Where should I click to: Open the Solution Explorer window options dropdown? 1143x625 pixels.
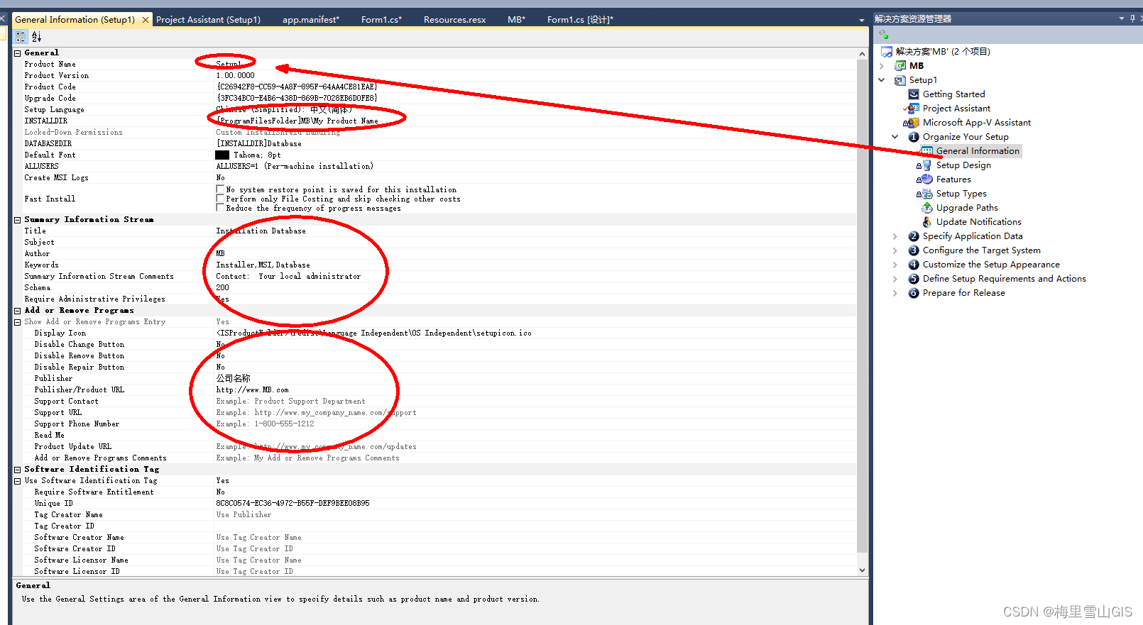pos(1122,18)
